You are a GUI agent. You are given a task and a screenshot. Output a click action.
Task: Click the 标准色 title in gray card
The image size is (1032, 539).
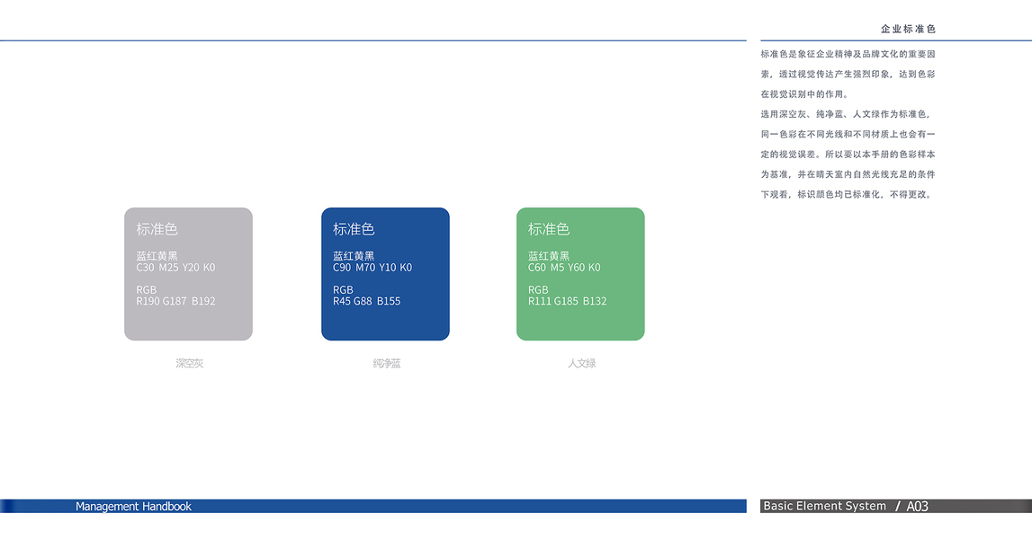click(x=157, y=229)
